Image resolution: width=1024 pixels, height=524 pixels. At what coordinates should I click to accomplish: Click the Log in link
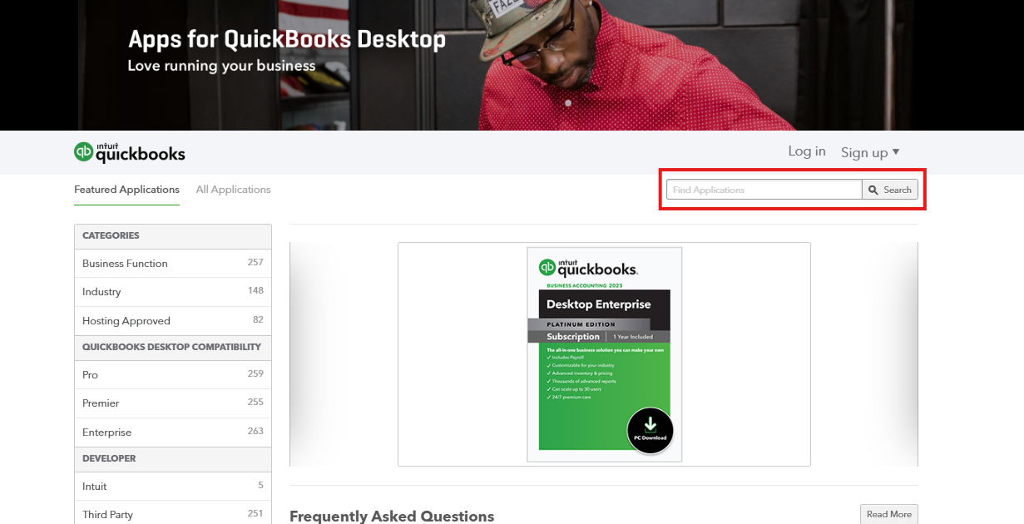pos(807,151)
